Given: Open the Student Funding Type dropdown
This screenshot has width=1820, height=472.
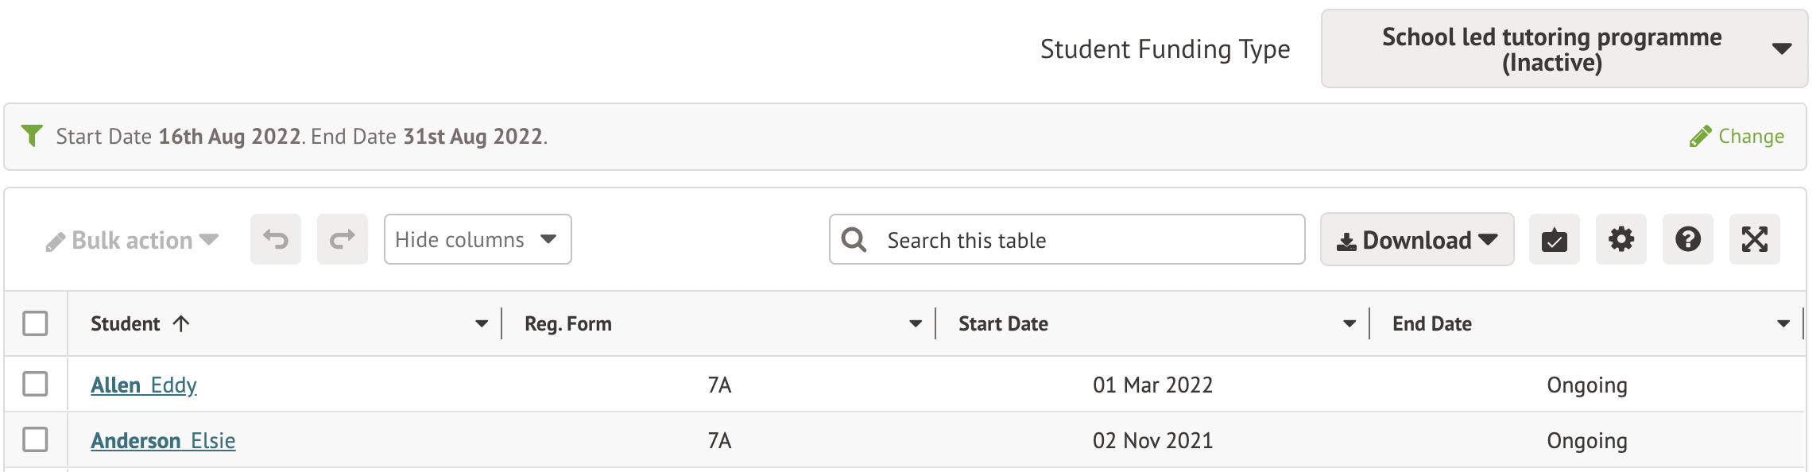Looking at the screenshot, I should 1563,49.
